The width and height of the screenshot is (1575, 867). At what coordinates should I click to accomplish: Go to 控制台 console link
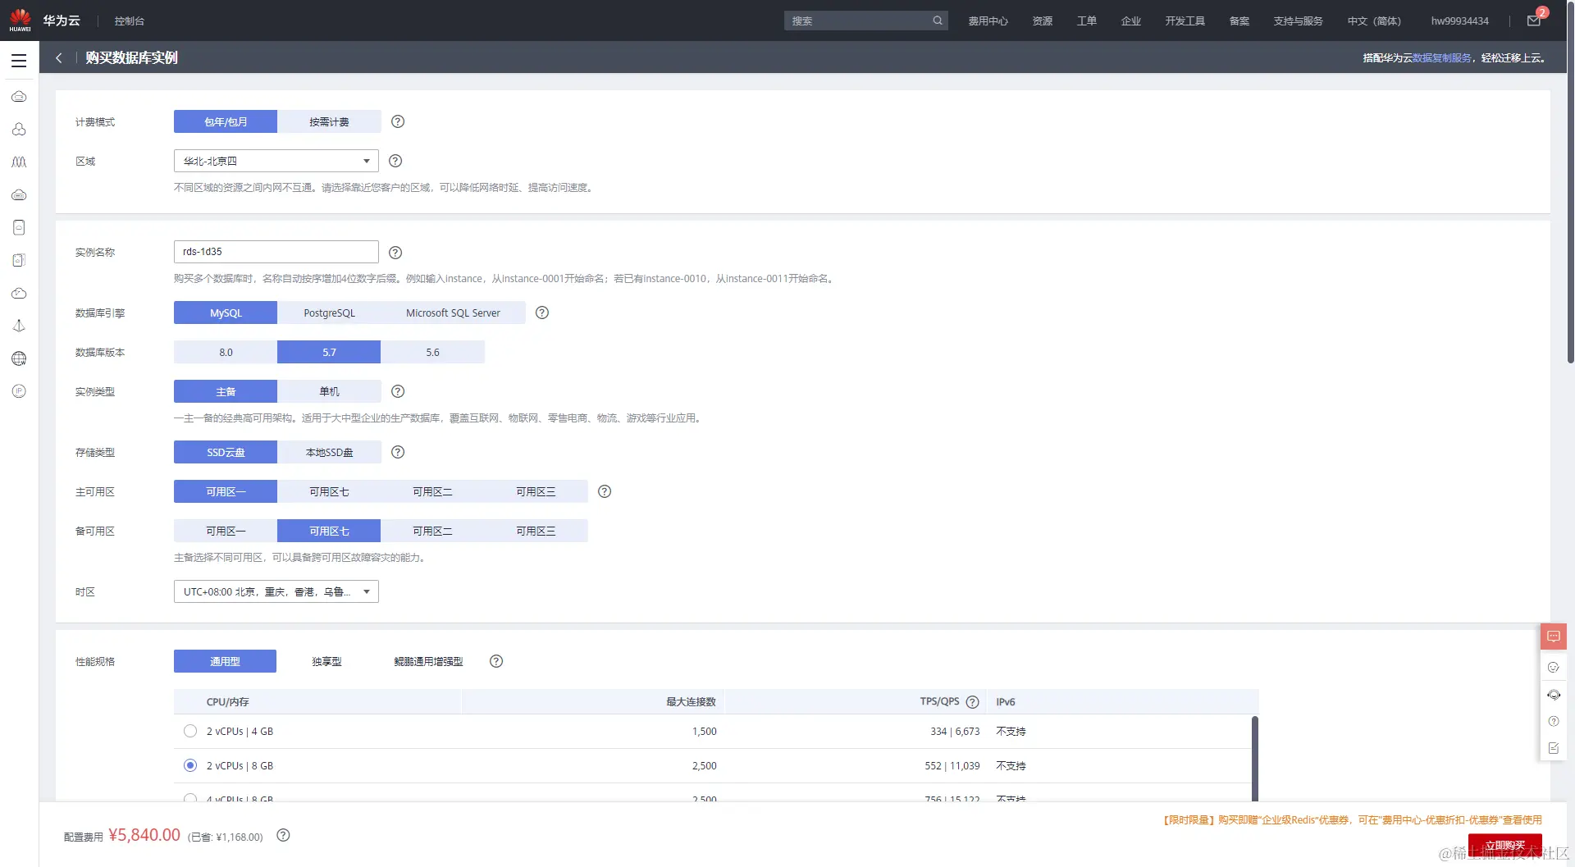129,21
